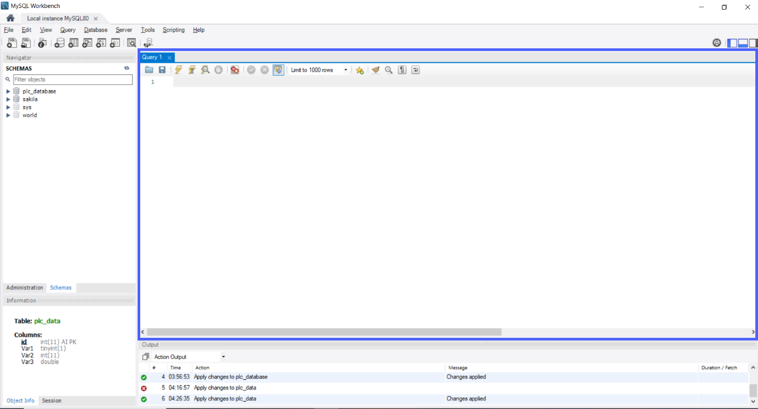
Task: Save query as snippet with the star icon
Action: pyautogui.click(x=359, y=70)
